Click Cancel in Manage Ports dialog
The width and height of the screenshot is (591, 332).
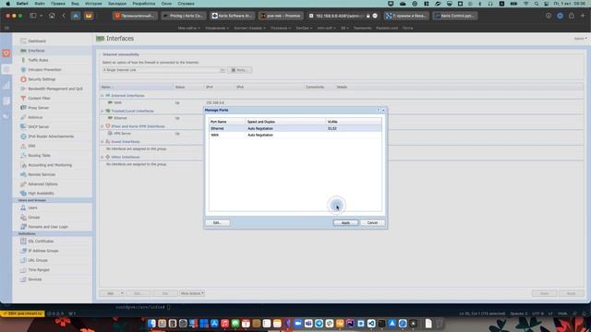point(372,223)
